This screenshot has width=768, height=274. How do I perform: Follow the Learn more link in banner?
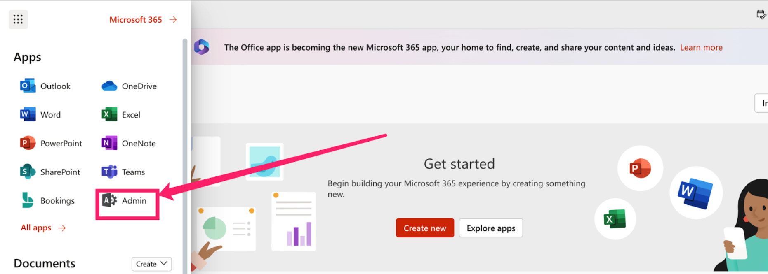point(701,47)
